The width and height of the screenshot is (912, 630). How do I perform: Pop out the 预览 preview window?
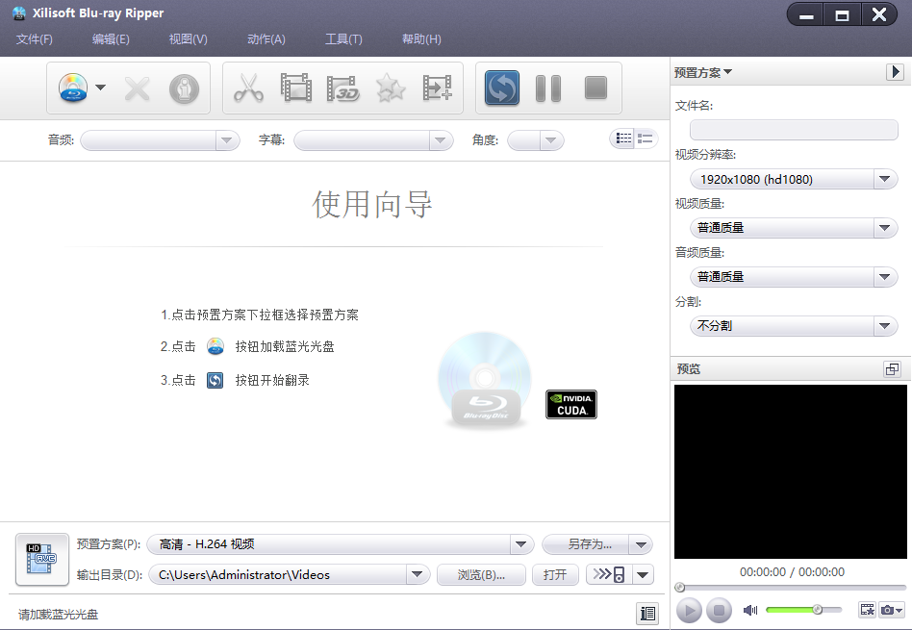892,368
